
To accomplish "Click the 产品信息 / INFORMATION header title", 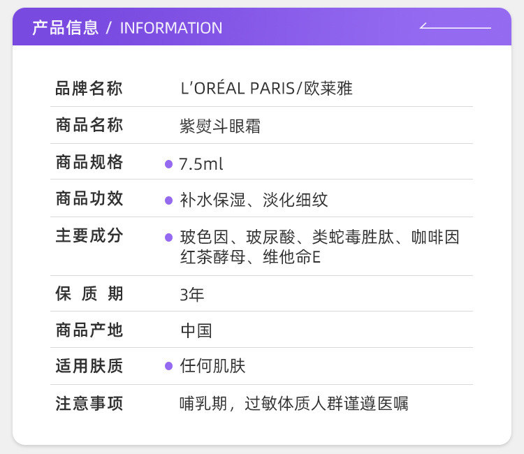I will [x=127, y=28].
